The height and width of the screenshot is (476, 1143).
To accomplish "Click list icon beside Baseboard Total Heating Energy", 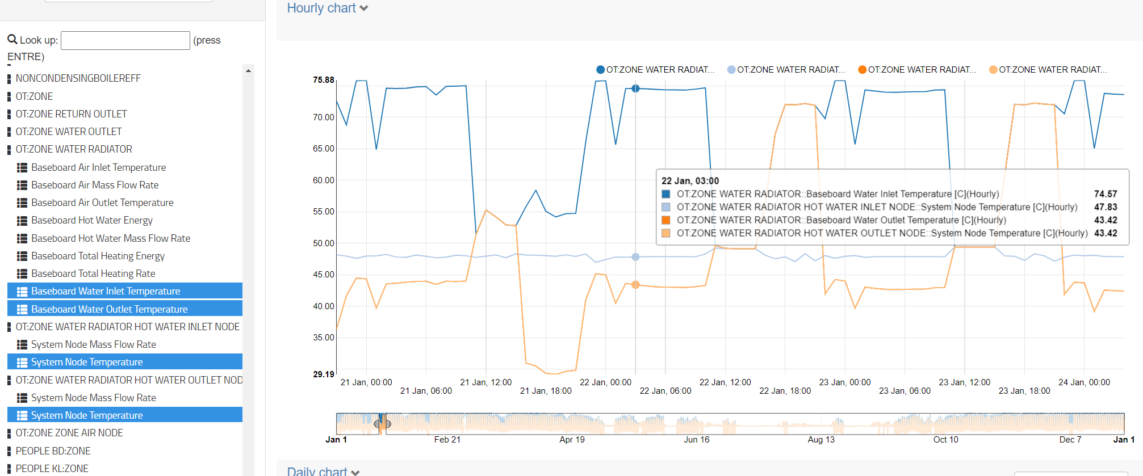I will 22,256.
